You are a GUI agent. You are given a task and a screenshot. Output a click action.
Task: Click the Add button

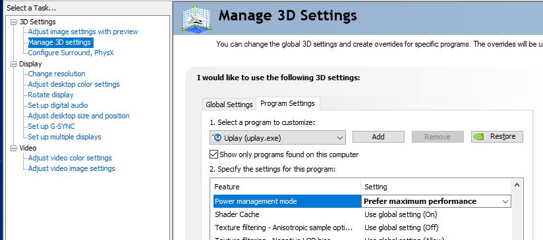click(x=378, y=137)
